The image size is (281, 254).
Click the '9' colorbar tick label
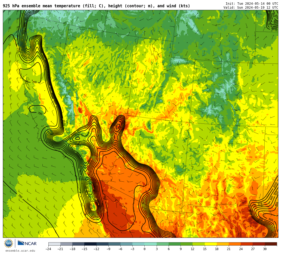(181, 249)
